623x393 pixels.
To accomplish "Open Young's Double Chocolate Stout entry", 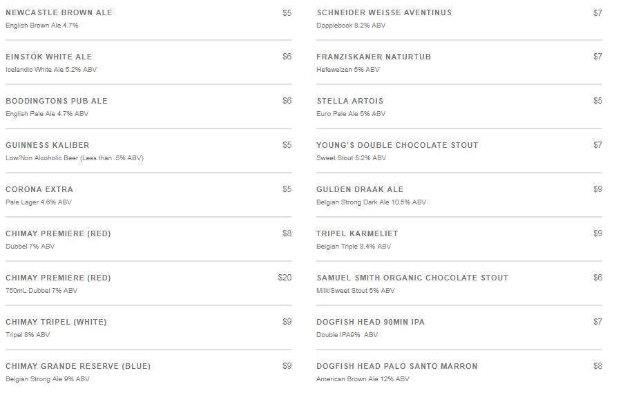I will coord(397,145).
